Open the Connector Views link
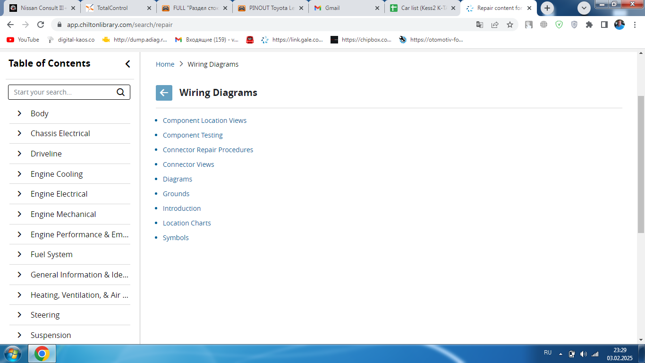The width and height of the screenshot is (645, 363). click(x=188, y=164)
